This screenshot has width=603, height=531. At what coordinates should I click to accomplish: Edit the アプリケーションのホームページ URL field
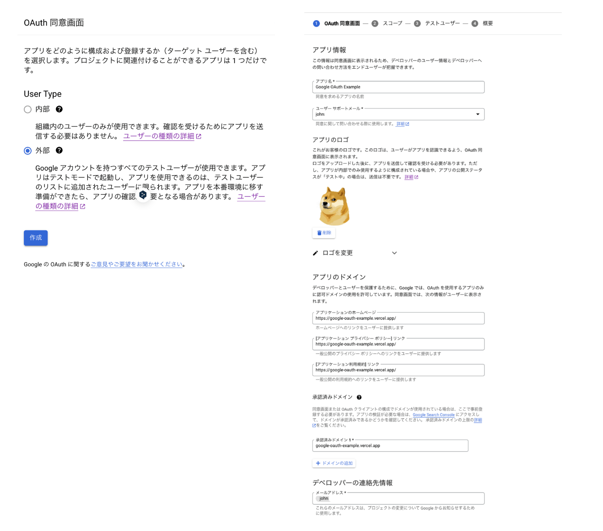click(398, 318)
